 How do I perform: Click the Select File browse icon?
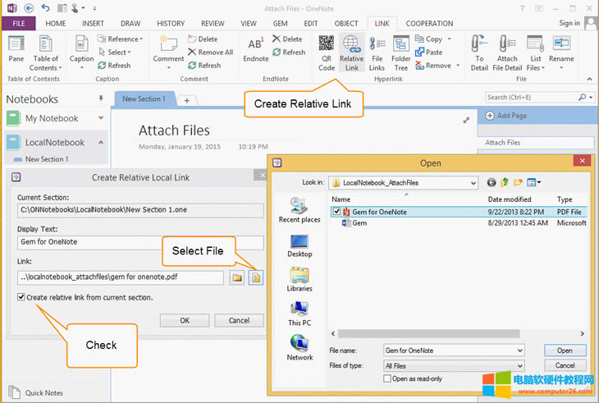pyautogui.click(x=255, y=278)
